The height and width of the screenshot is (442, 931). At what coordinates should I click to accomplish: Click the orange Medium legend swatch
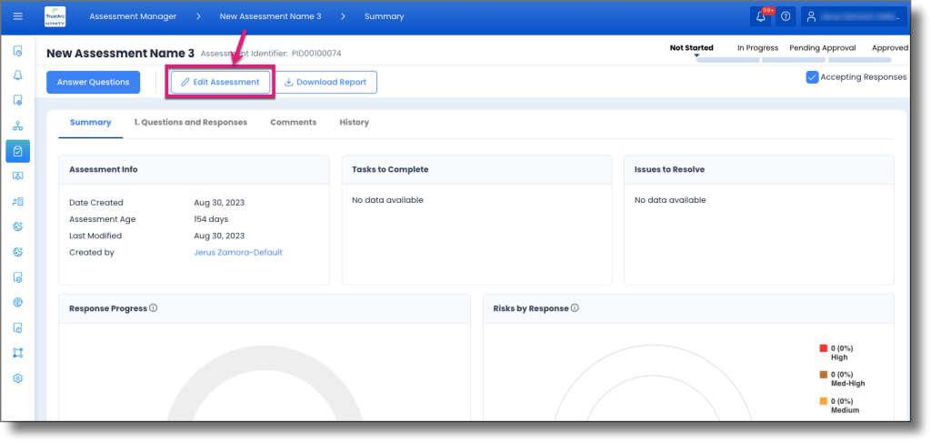point(824,401)
